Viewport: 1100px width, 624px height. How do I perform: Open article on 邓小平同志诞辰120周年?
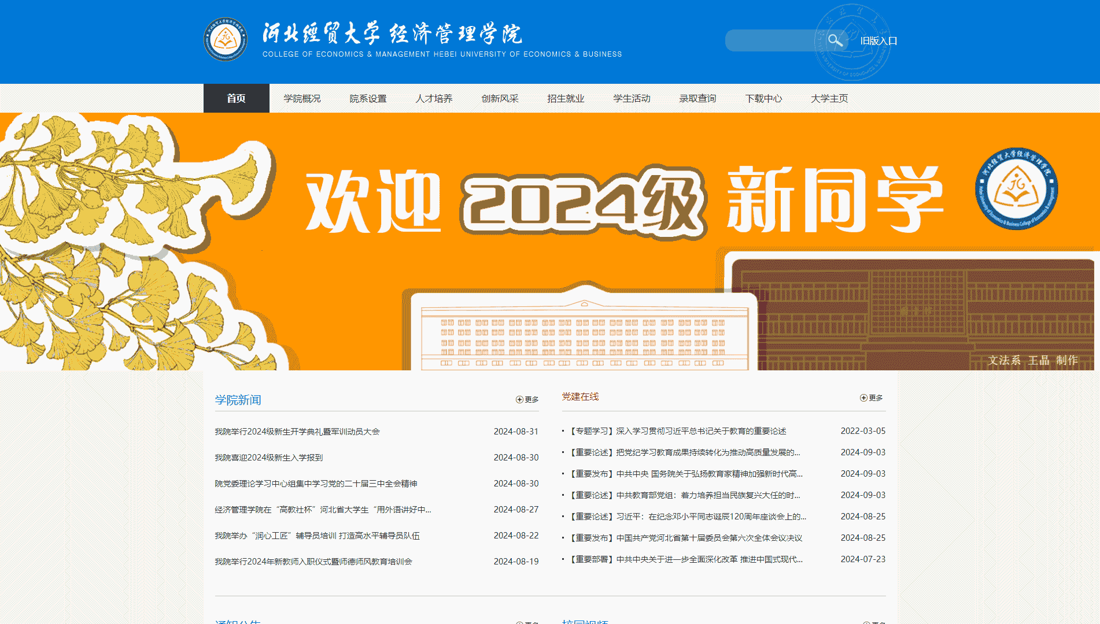click(x=687, y=517)
